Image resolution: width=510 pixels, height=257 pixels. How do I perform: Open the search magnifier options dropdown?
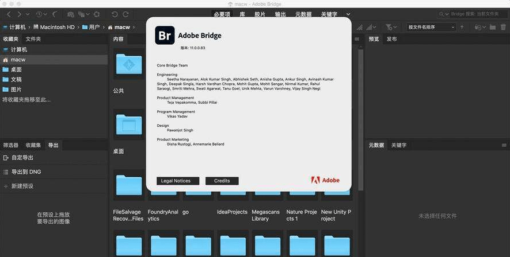click(444, 14)
